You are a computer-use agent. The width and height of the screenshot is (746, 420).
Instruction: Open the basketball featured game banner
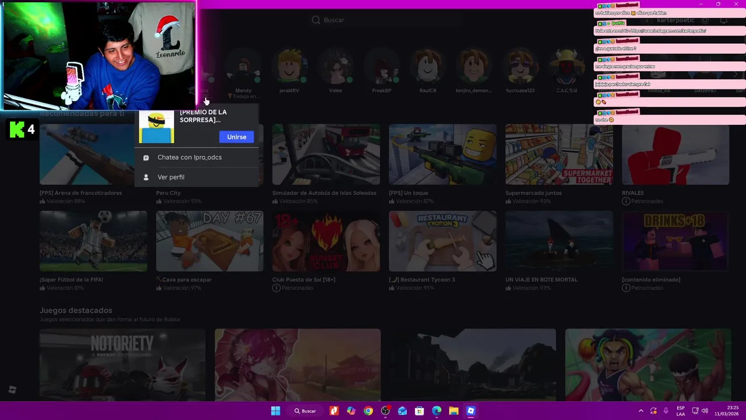[x=648, y=365]
